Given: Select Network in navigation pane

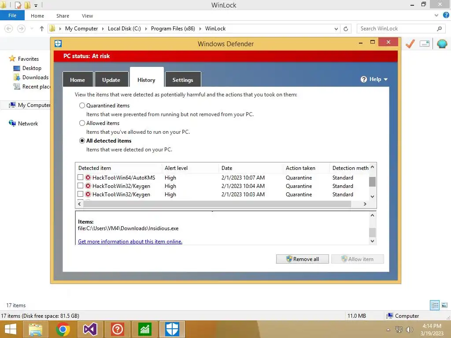Looking at the screenshot, I should point(28,124).
